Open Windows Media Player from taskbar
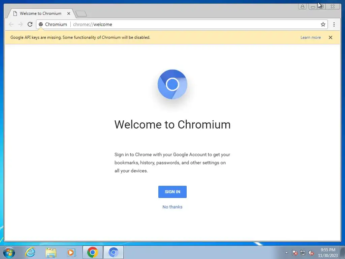This screenshot has width=345, height=259. click(71, 252)
